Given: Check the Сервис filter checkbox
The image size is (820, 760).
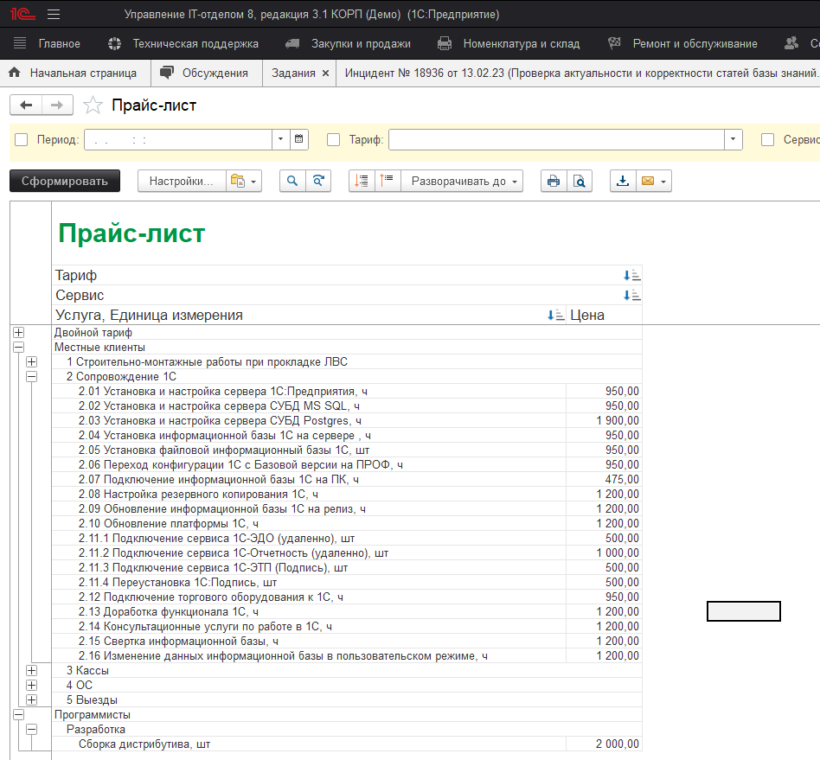Looking at the screenshot, I should (768, 138).
